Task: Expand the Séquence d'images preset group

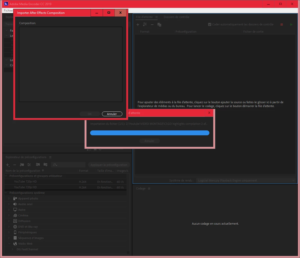Action: pyautogui.click(x=9, y=238)
